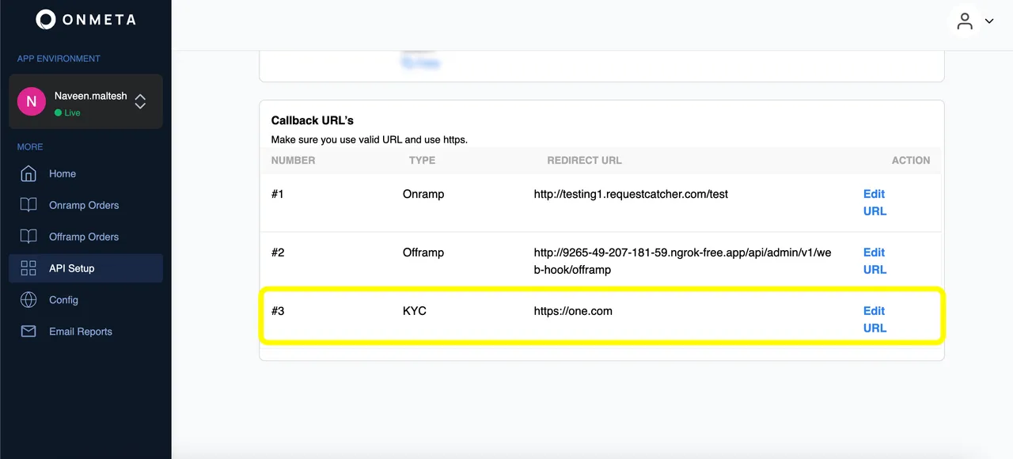Select the Config menu label
The width and height of the screenshot is (1013, 459).
(63, 300)
